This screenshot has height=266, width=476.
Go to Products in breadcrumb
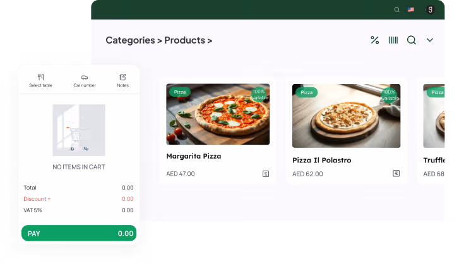pos(184,40)
